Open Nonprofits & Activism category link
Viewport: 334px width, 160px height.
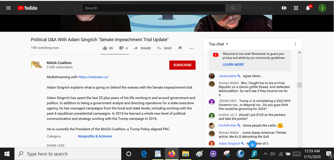(x=95, y=136)
